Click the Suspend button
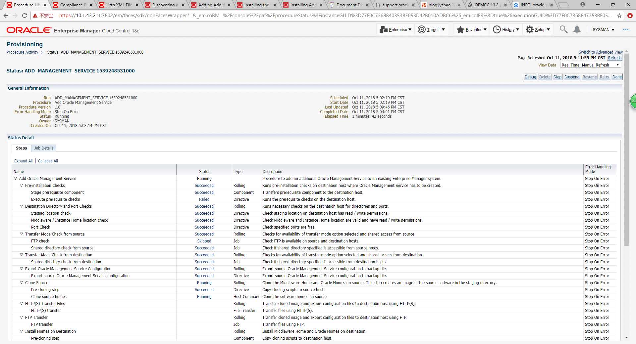The width and height of the screenshot is (636, 344). coord(572,77)
